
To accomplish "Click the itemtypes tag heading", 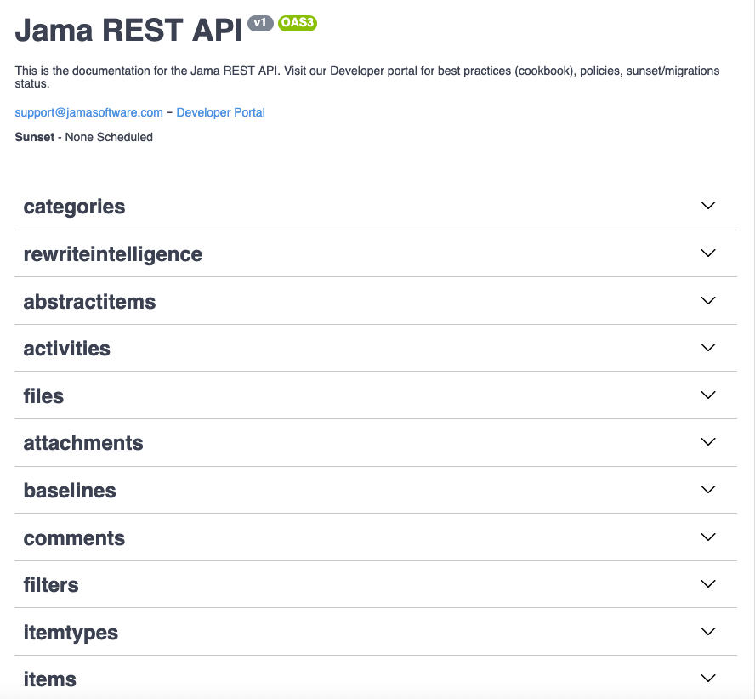I will (71, 633).
